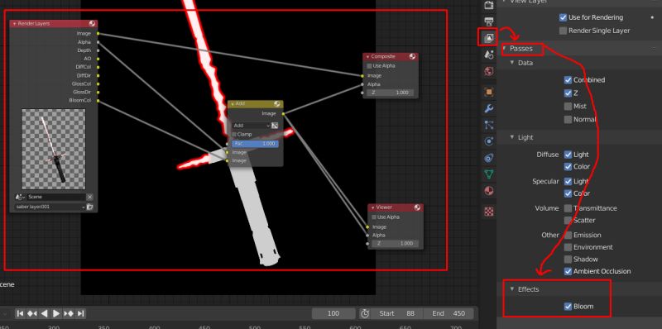Viewport: 662px width, 329px height.
Task: Collapse the Data subpanel
Action: coord(512,63)
